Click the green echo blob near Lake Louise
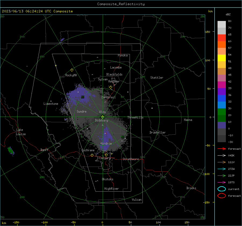 [x=10, y=150]
